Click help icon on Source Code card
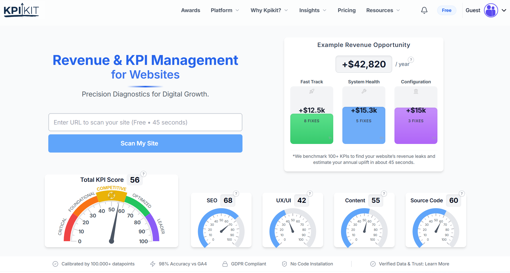 point(462,194)
